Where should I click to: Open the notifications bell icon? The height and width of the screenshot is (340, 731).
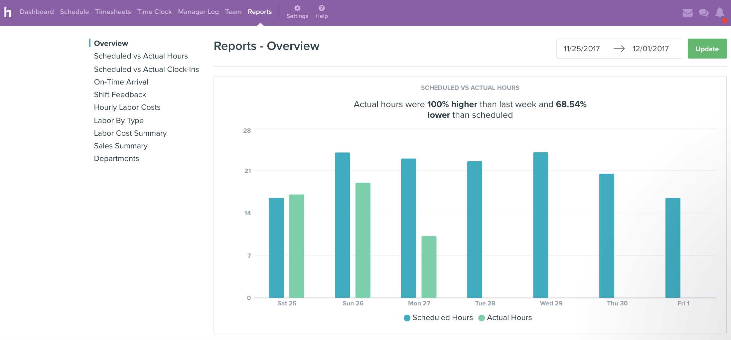pos(719,13)
